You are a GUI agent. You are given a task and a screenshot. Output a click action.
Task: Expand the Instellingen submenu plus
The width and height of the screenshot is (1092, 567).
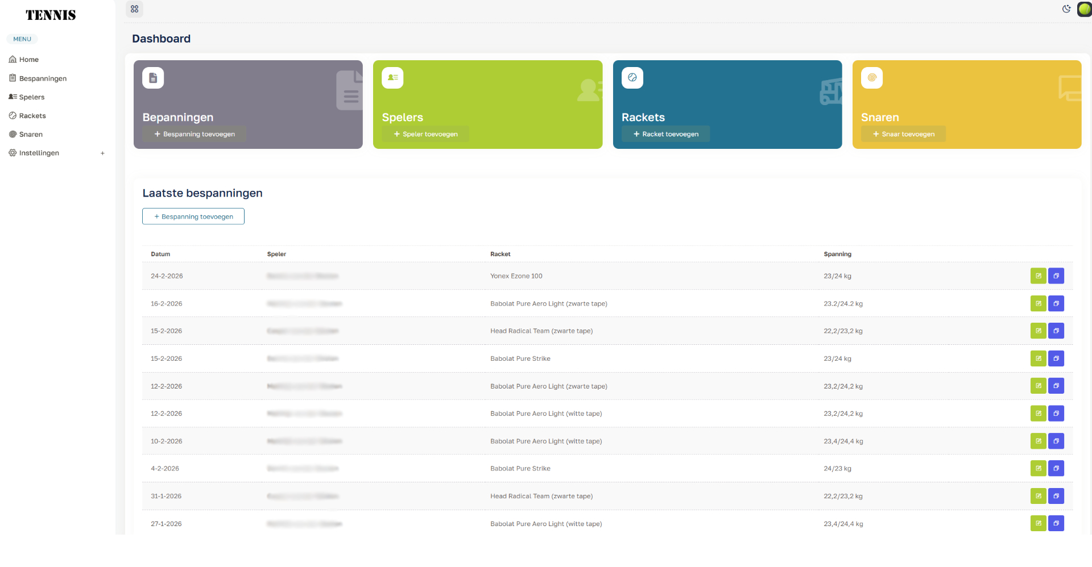pos(102,153)
